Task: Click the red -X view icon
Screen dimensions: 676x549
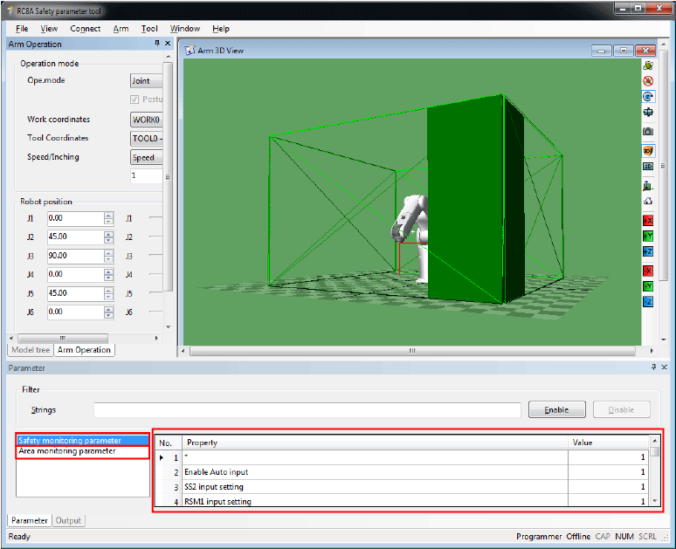Action: click(x=648, y=270)
